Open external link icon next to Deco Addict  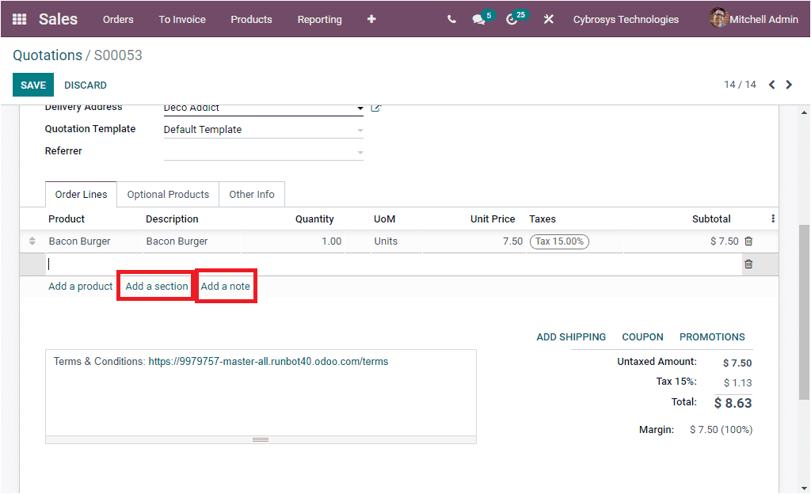coord(374,107)
